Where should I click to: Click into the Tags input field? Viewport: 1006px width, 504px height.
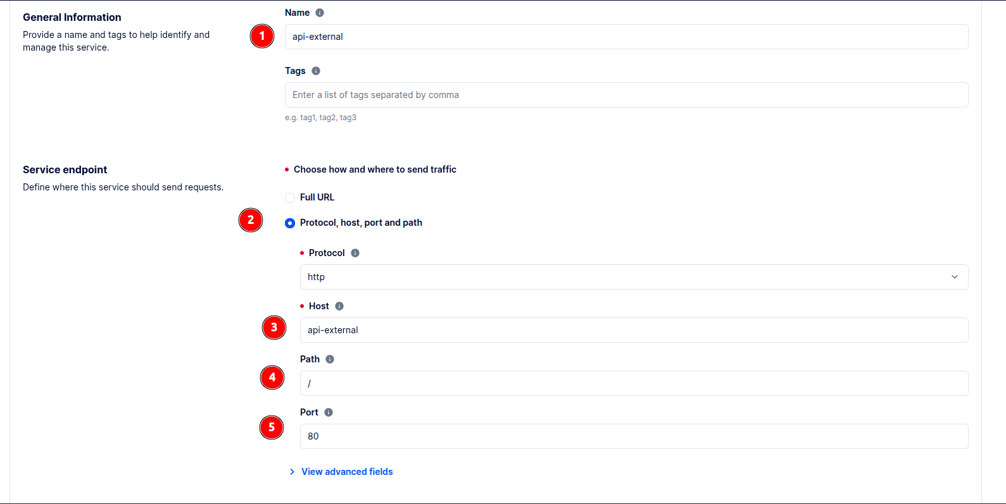click(626, 95)
